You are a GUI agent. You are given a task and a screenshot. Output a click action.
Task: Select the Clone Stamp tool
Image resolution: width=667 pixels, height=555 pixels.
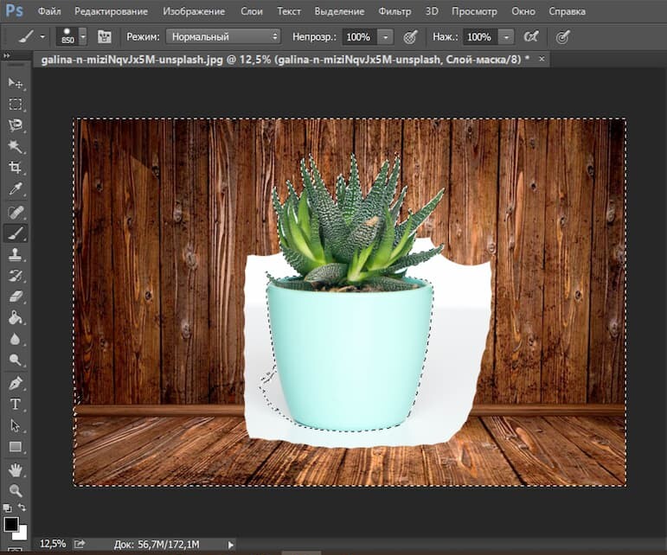[15, 254]
